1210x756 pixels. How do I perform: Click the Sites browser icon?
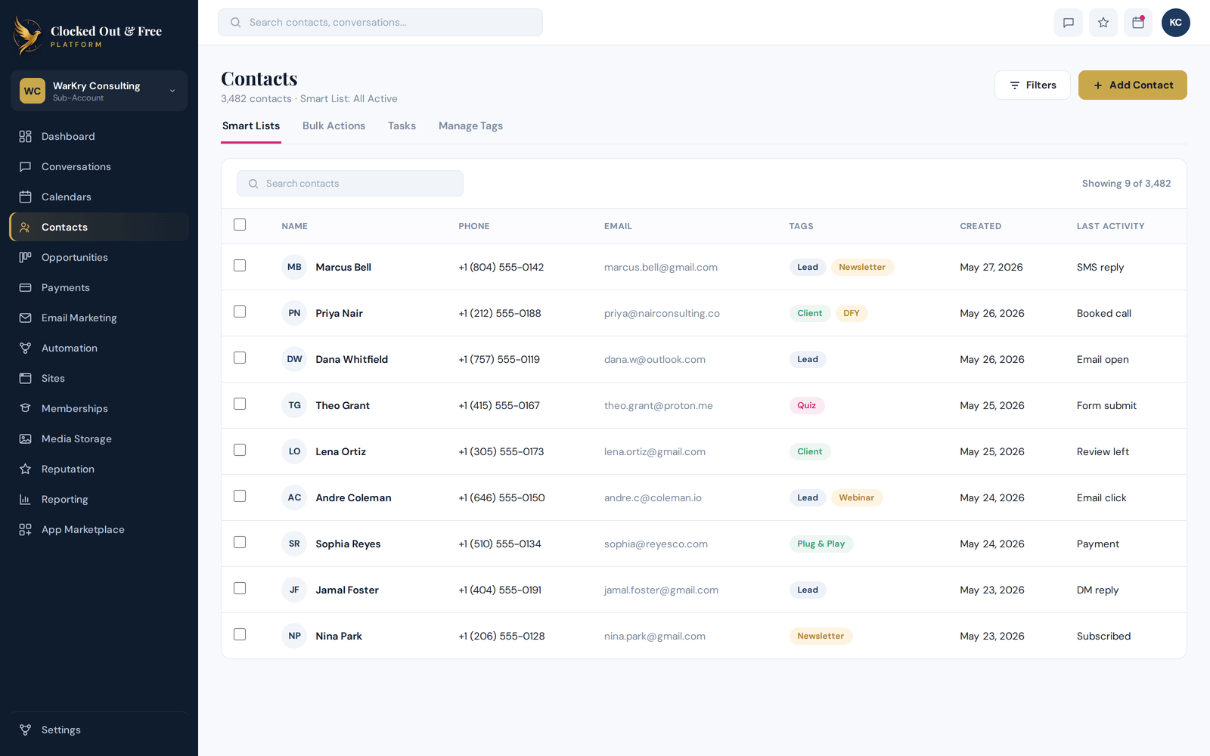(x=25, y=378)
